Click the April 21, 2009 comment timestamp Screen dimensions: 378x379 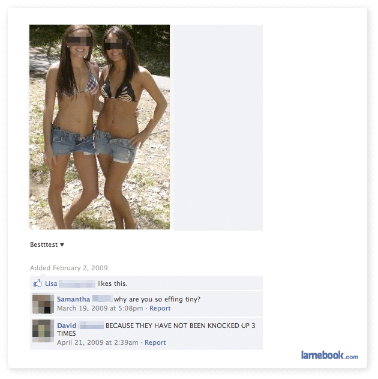click(98, 342)
